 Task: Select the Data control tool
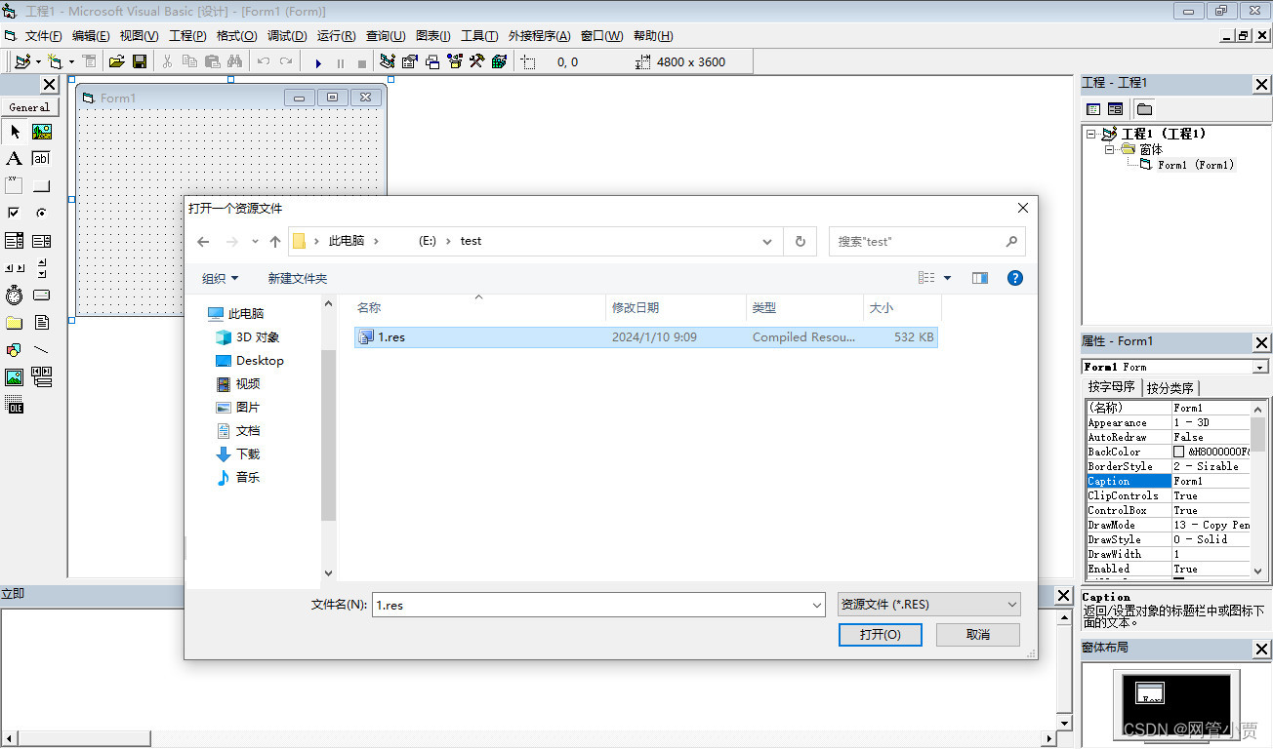pos(42,377)
